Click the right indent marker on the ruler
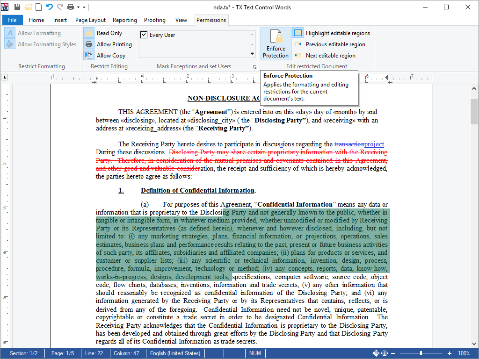 (387, 77)
